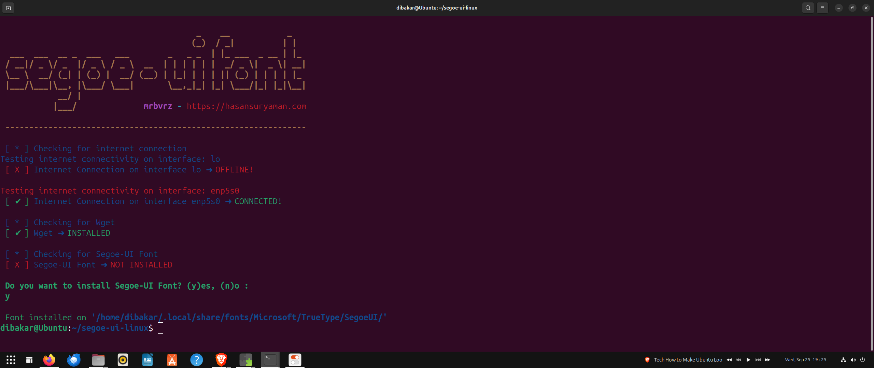
Task: Open the GNOME Software Center icon
Action: pos(172,359)
